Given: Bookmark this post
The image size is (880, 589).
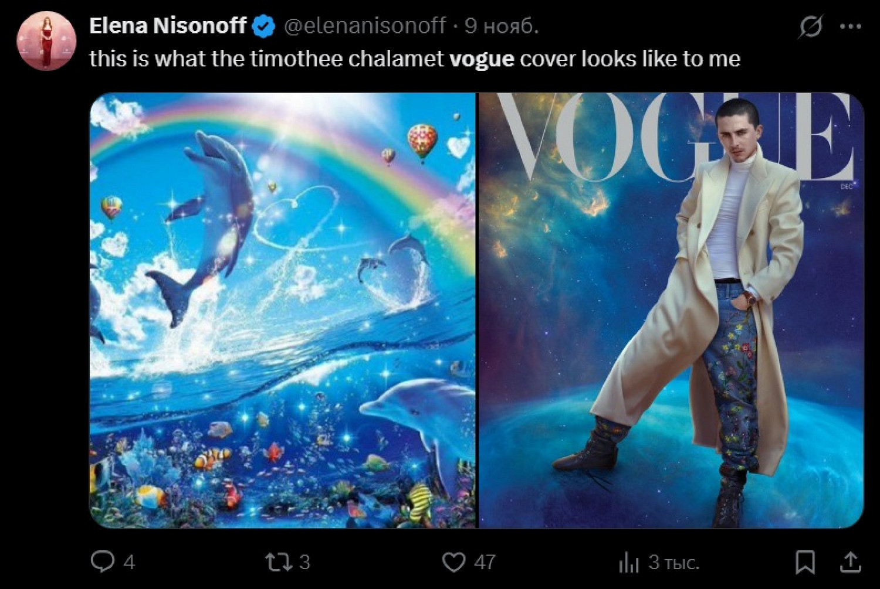Looking at the screenshot, I should coord(805,561).
